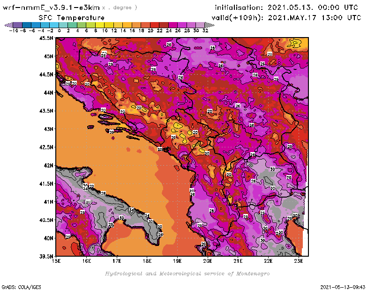
Task: Click the legend scale label 32
Action: [x=205, y=31]
